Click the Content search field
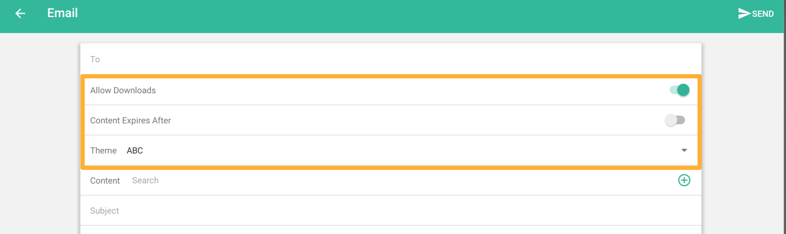786x234 pixels. pyautogui.click(x=145, y=180)
